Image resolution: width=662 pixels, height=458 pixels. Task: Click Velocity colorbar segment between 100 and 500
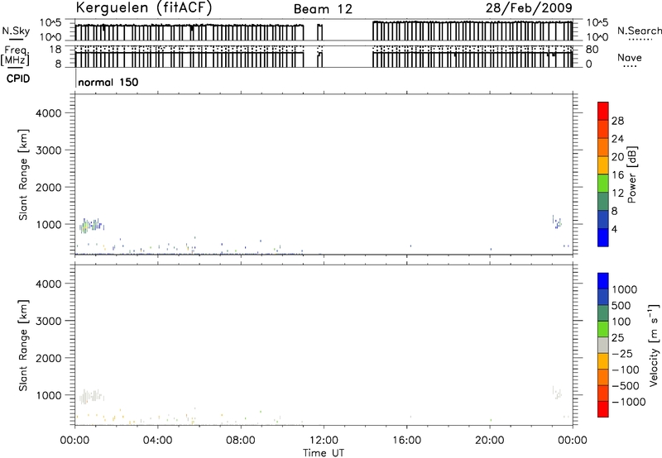coord(603,313)
